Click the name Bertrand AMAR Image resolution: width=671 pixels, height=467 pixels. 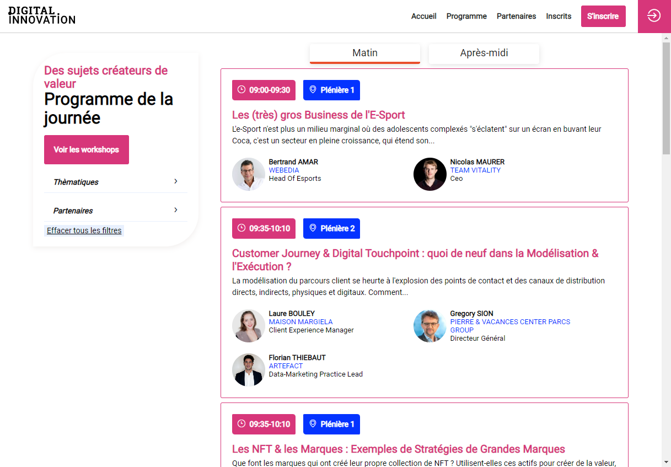point(293,162)
